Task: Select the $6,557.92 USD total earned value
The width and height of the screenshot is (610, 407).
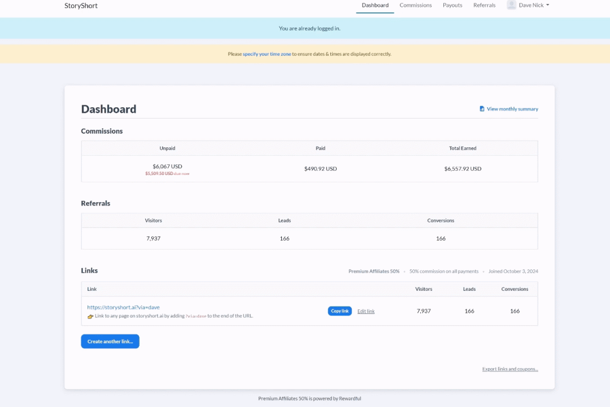Action: (x=463, y=169)
